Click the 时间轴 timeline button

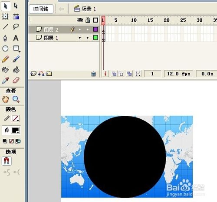(x=41, y=9)
